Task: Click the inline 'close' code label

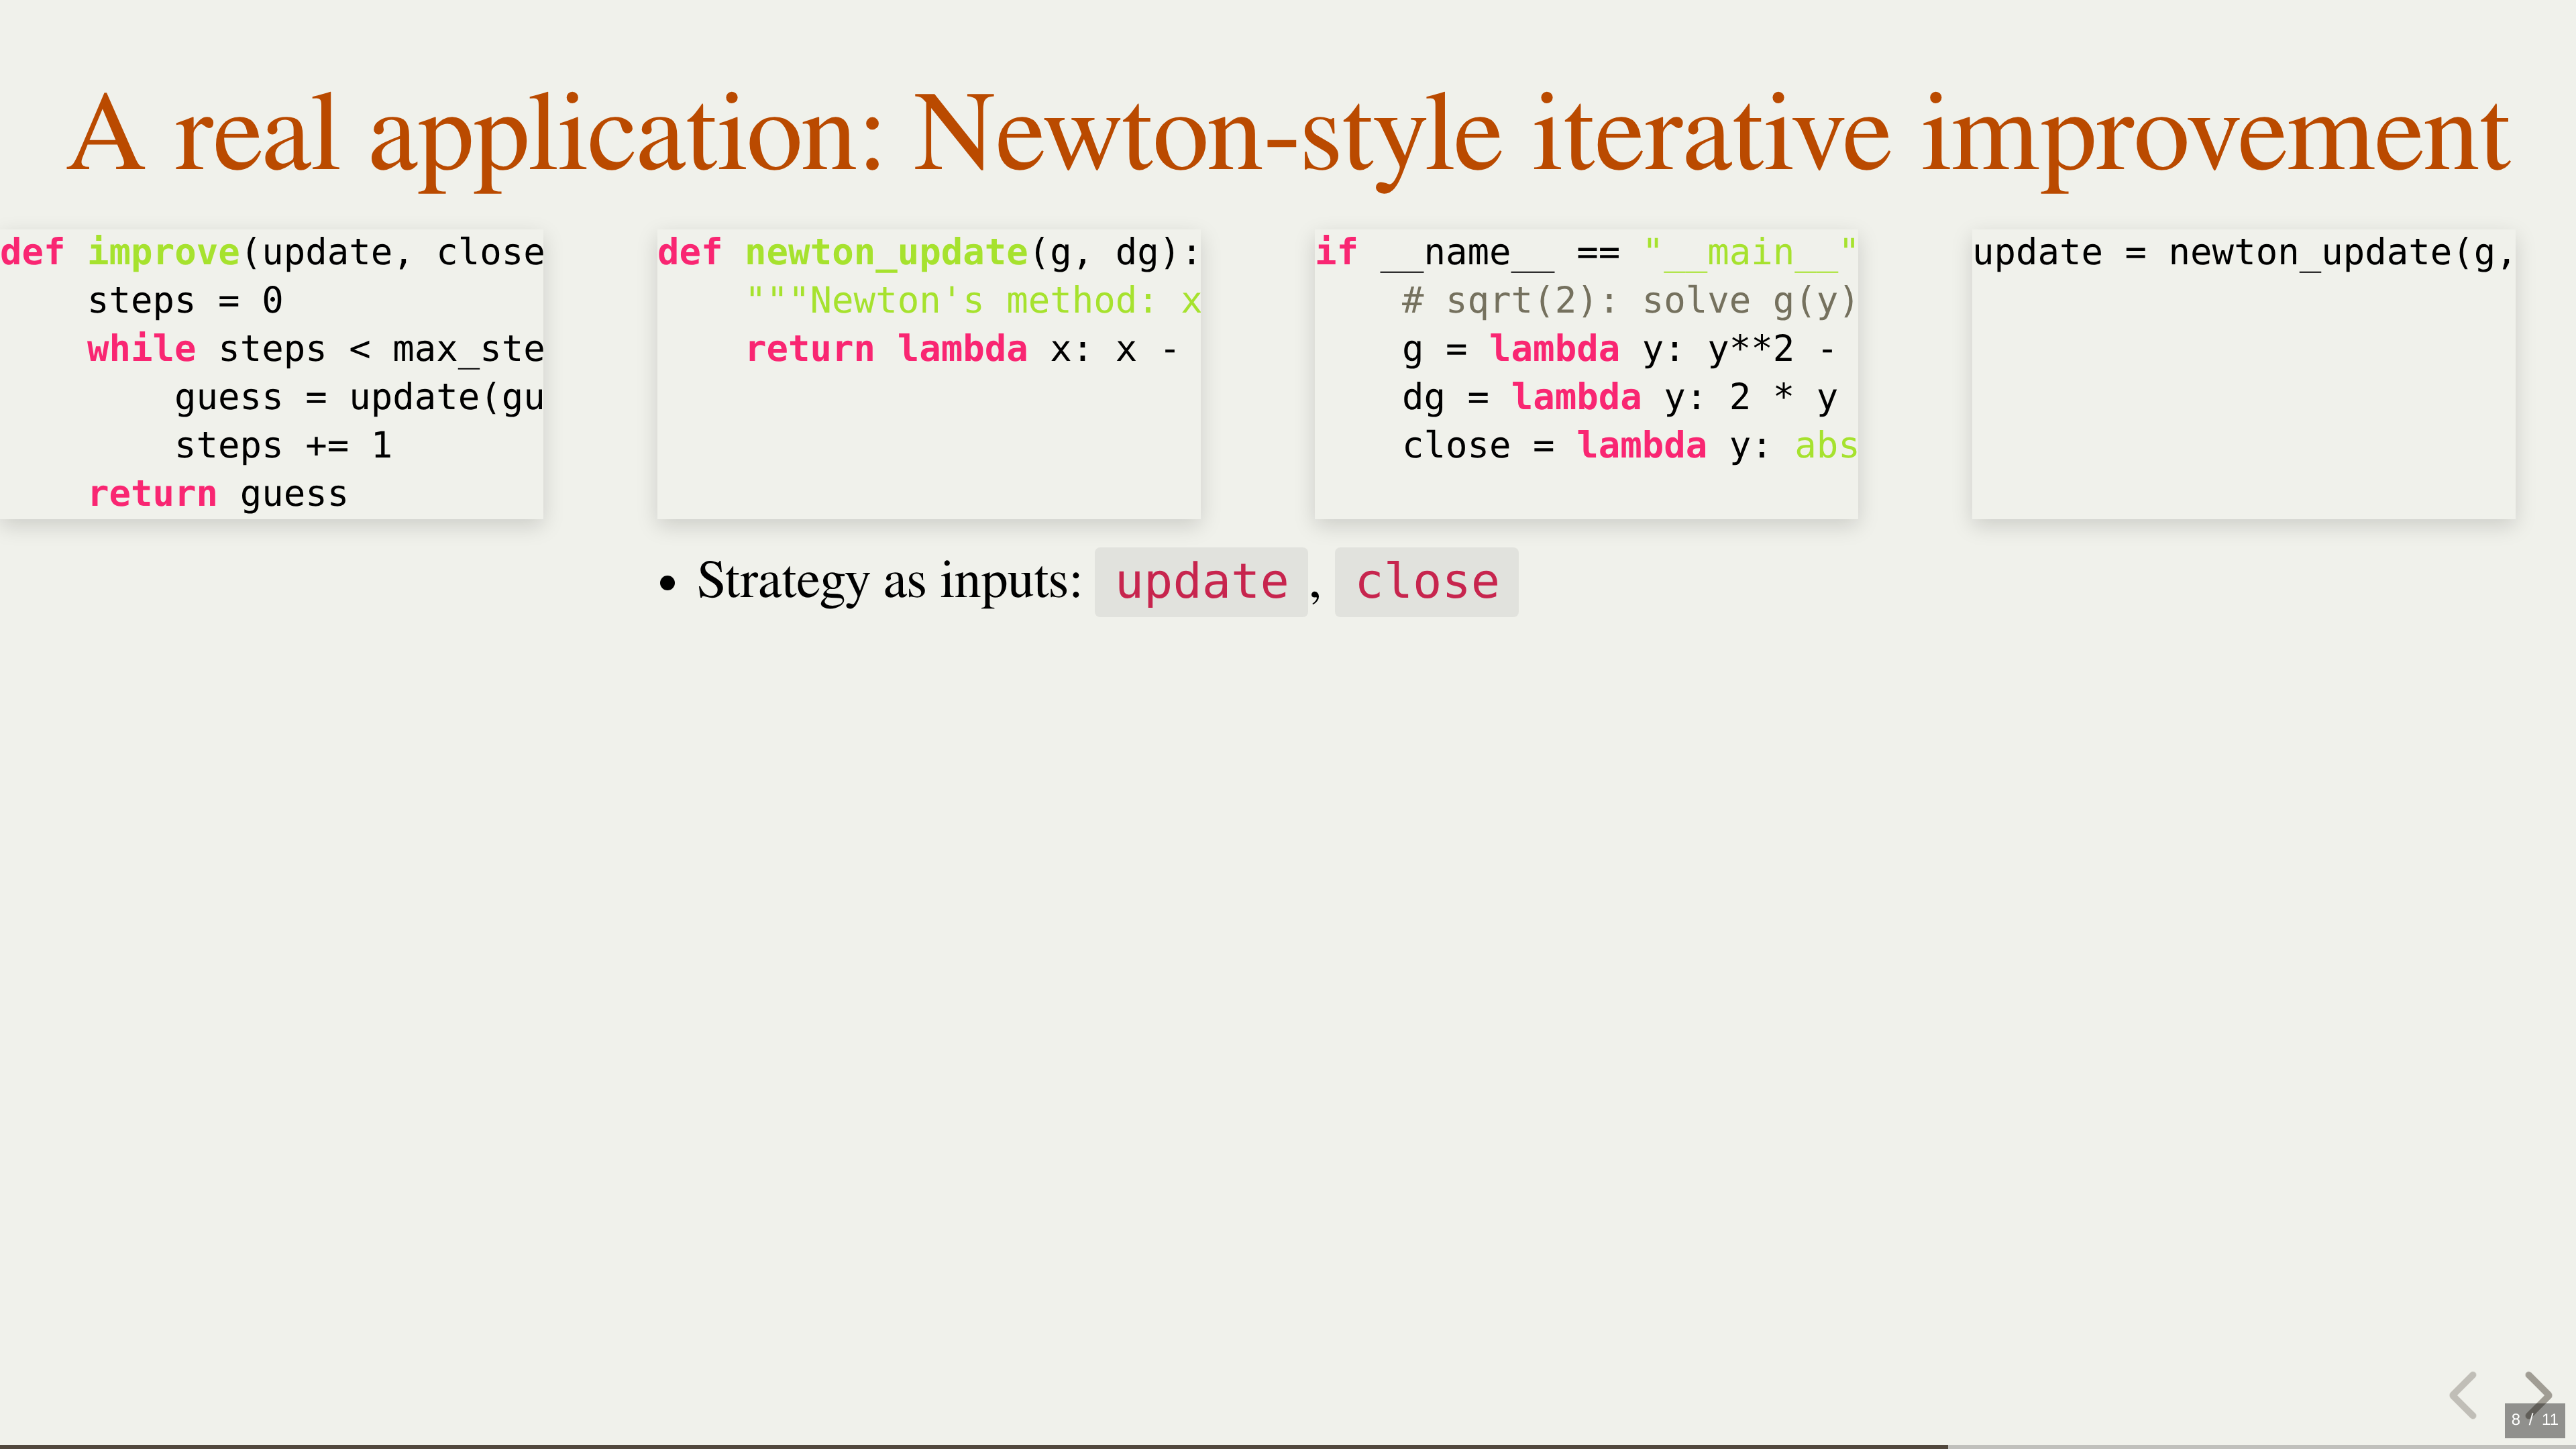Action: pos(1426,582)
